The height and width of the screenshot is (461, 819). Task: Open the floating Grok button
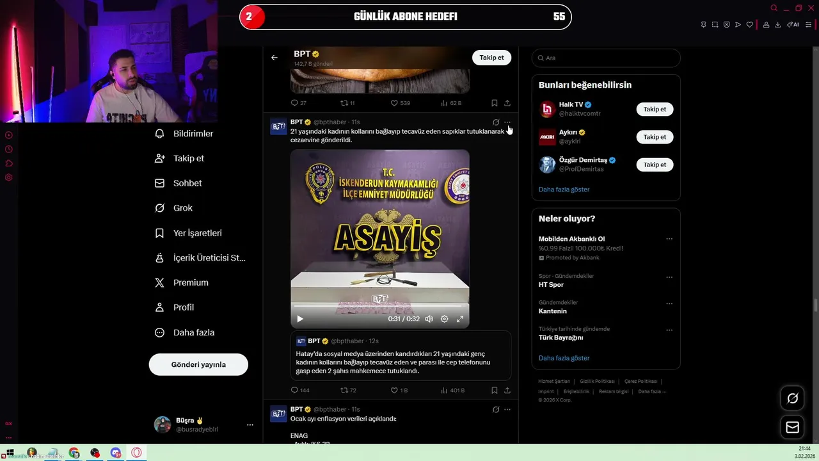pos(792,398)
